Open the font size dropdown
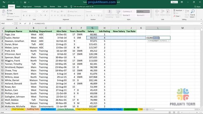 tap(42, 11)
